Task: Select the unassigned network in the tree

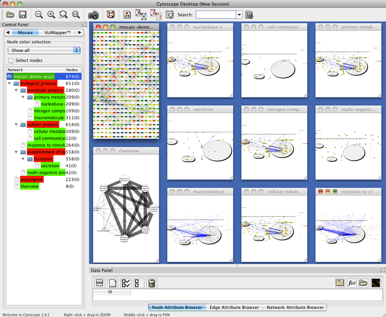Action: tap(31, 179)
